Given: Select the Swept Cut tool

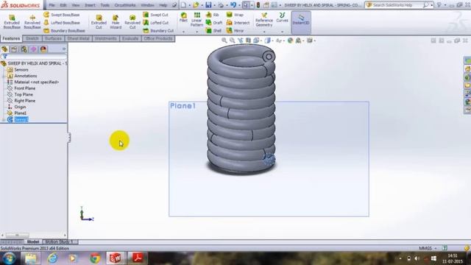Looking at the screenshot, I should [x=155, y=15].
